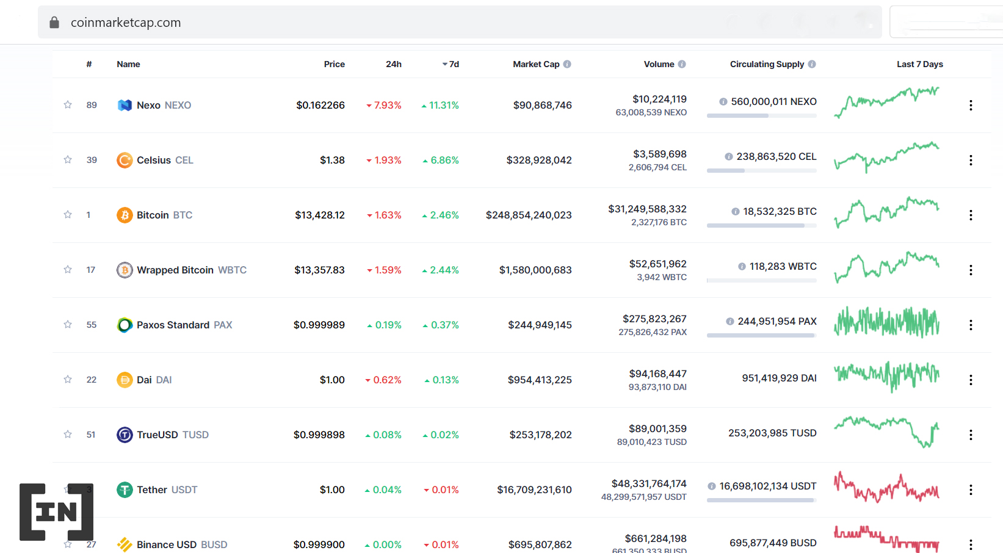This screenshot has width=1003, height=553.
Task: Open the three-dot menu for Celsius
Action: (971, 160)
